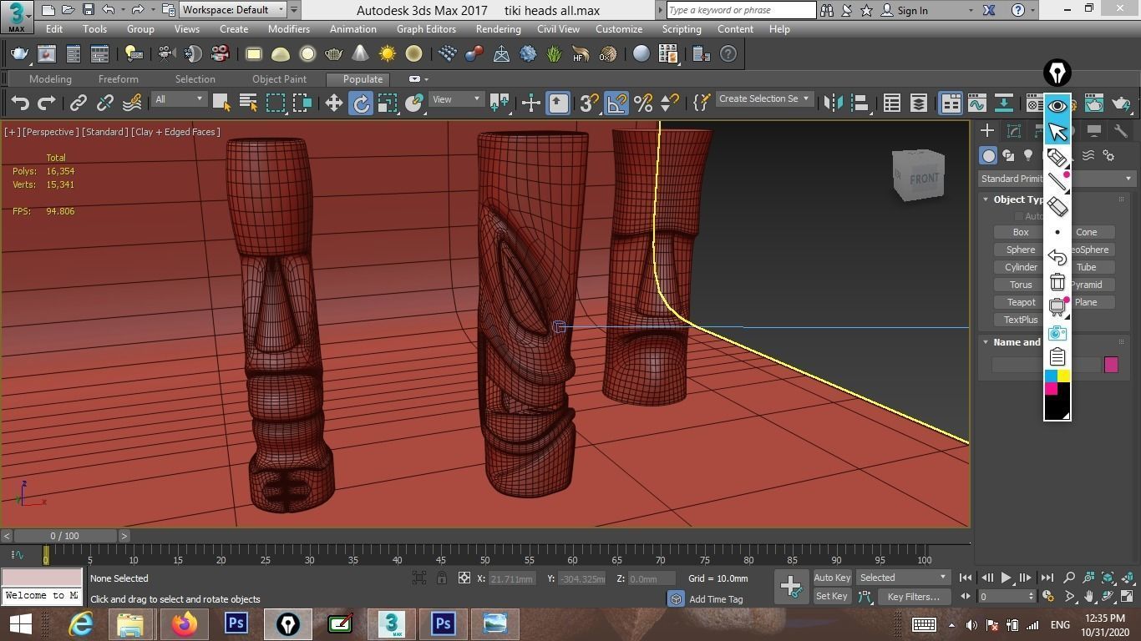The width and height of the screenshot is (1141, 641).
Task: Click the Bind to Space Warp icon
Action: [x=132, y=103]
